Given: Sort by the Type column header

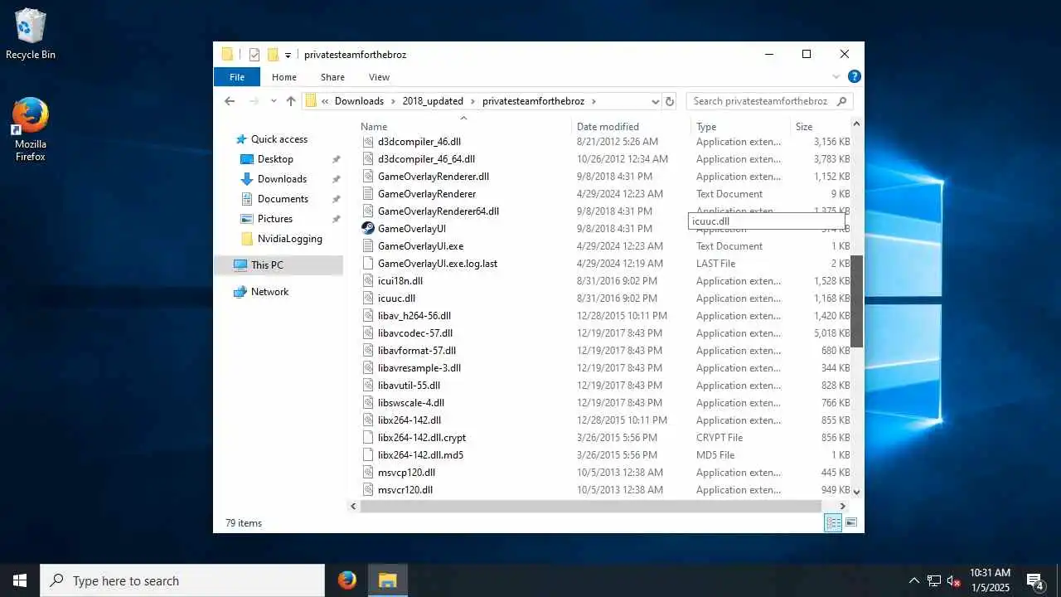Looking at the screenshot, I should 706,127.
